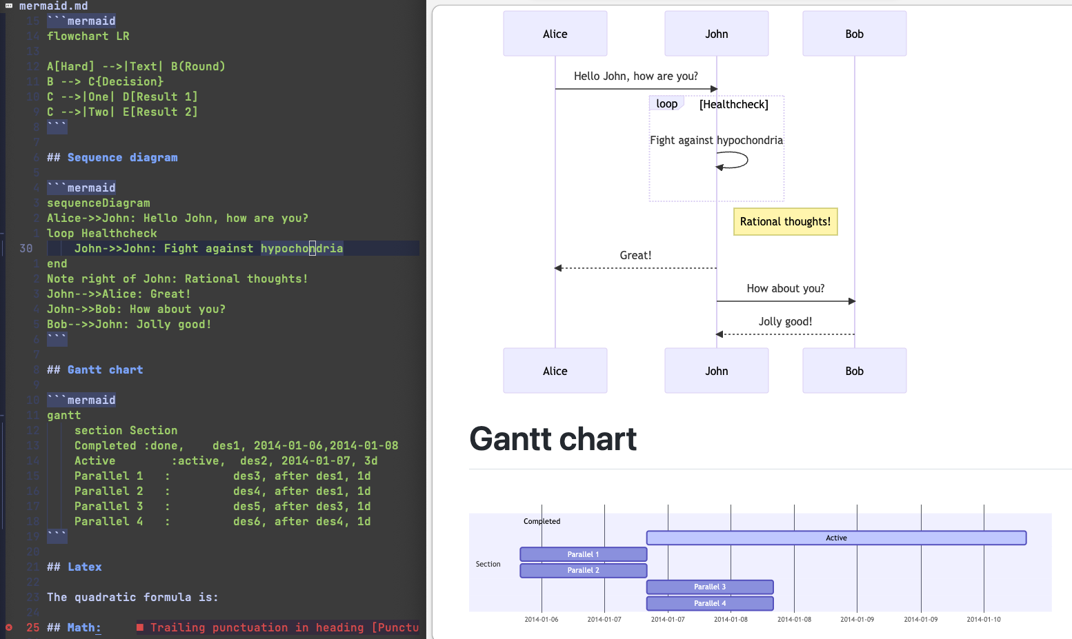Click 'Note right of John' source line
The image size is (1072, 639).
177,278
